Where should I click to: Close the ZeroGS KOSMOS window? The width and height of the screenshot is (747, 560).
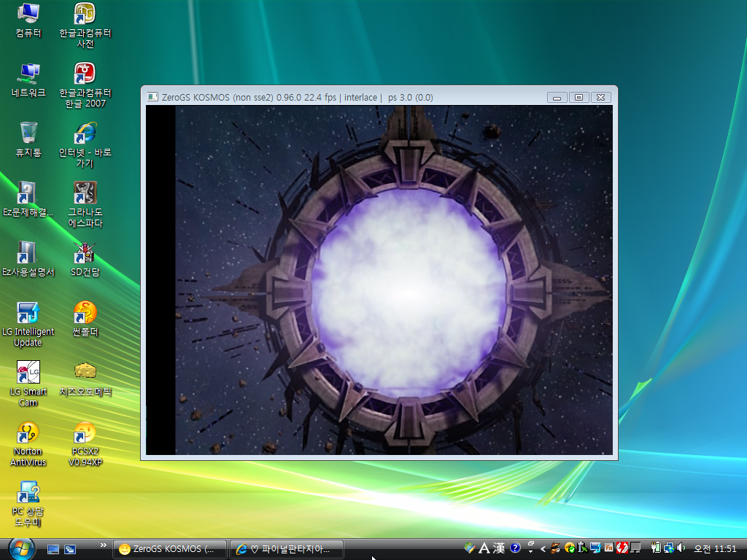pos(601,97)
